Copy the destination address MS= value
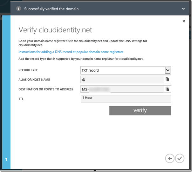 [x=168, y=89]
